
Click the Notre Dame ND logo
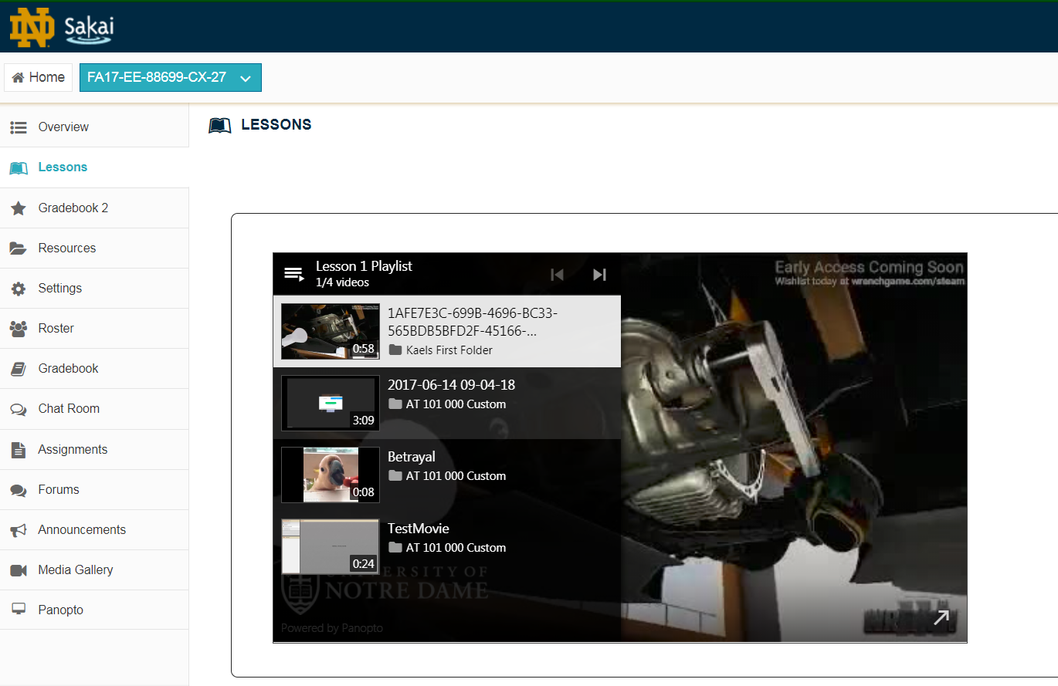click(32, 27)
